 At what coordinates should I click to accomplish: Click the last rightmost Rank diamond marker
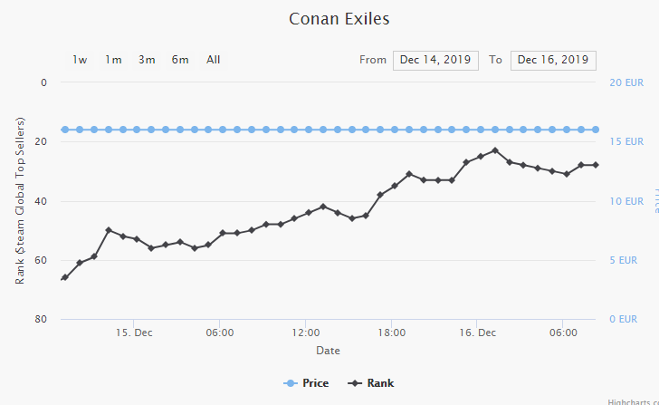click(x=595, y=165)
